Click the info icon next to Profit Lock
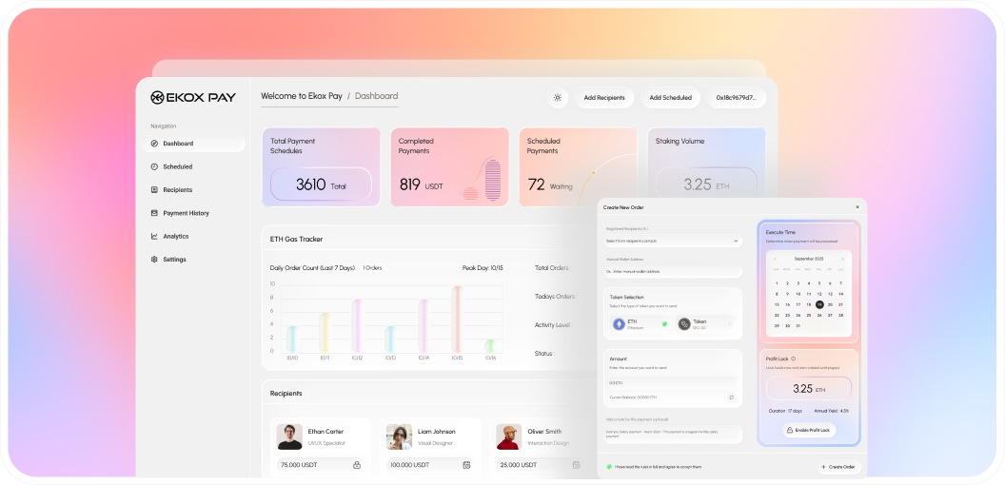This screenshot has height=485, width=1005. pos(793,359)
